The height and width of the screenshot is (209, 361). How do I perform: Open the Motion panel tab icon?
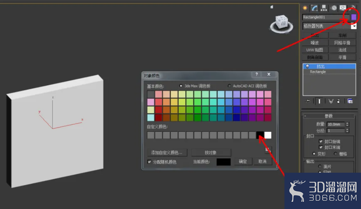pyautogui.click(x=333, y=8)
